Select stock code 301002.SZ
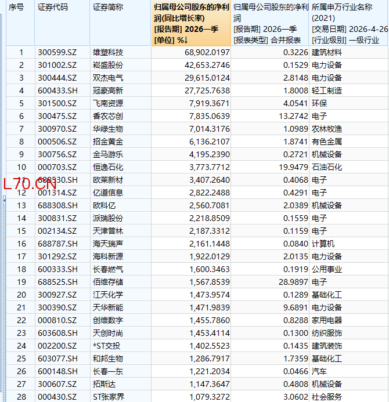The height and width of the screenshot is (402, 389). (57, 65)
